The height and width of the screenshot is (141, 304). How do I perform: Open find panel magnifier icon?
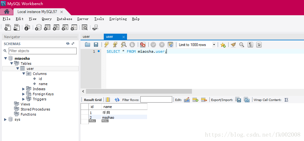pos(242,45)
